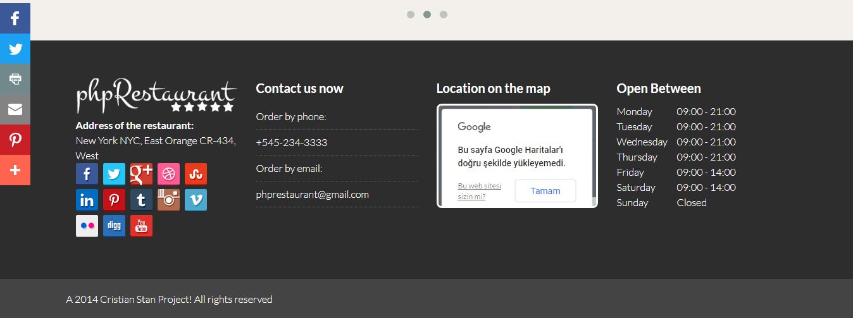Open the footer Pinterest social icon

pyautogui.click(x=114, y=200)
